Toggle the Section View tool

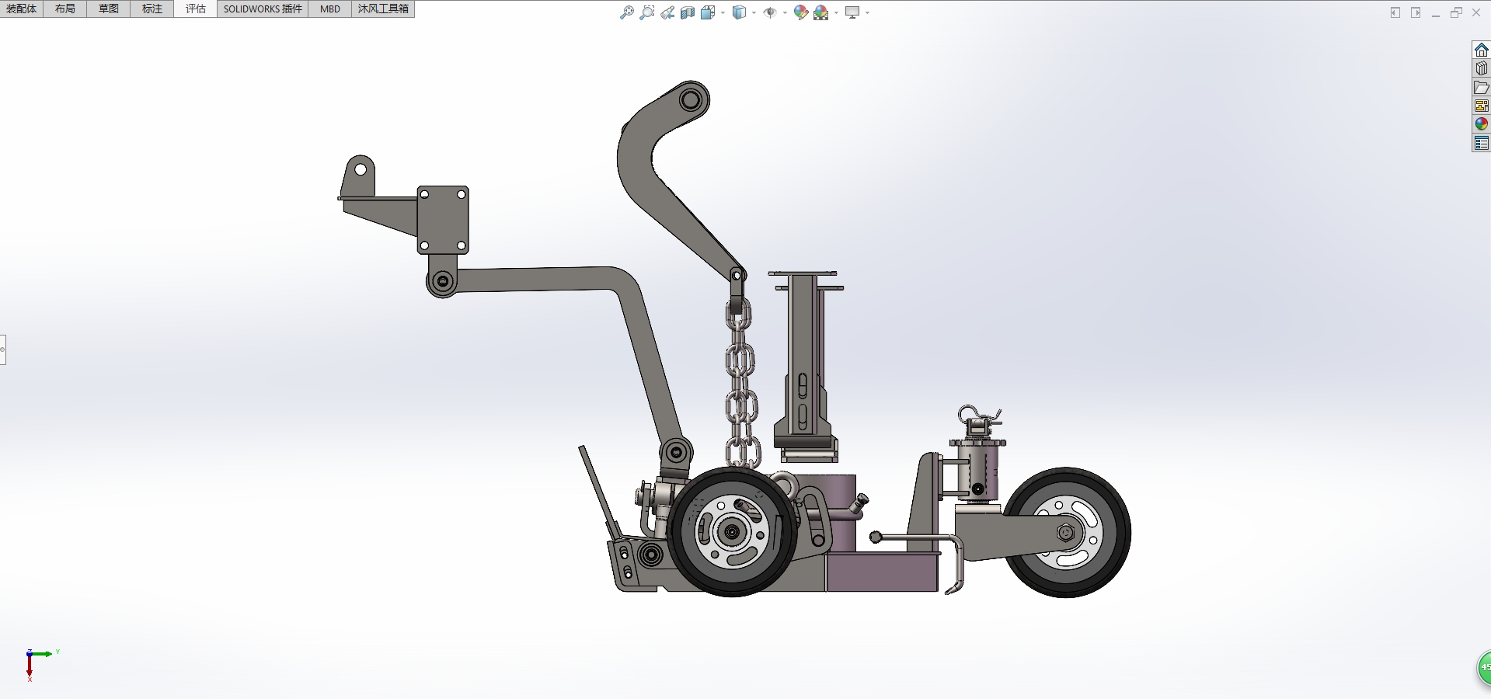688,12
